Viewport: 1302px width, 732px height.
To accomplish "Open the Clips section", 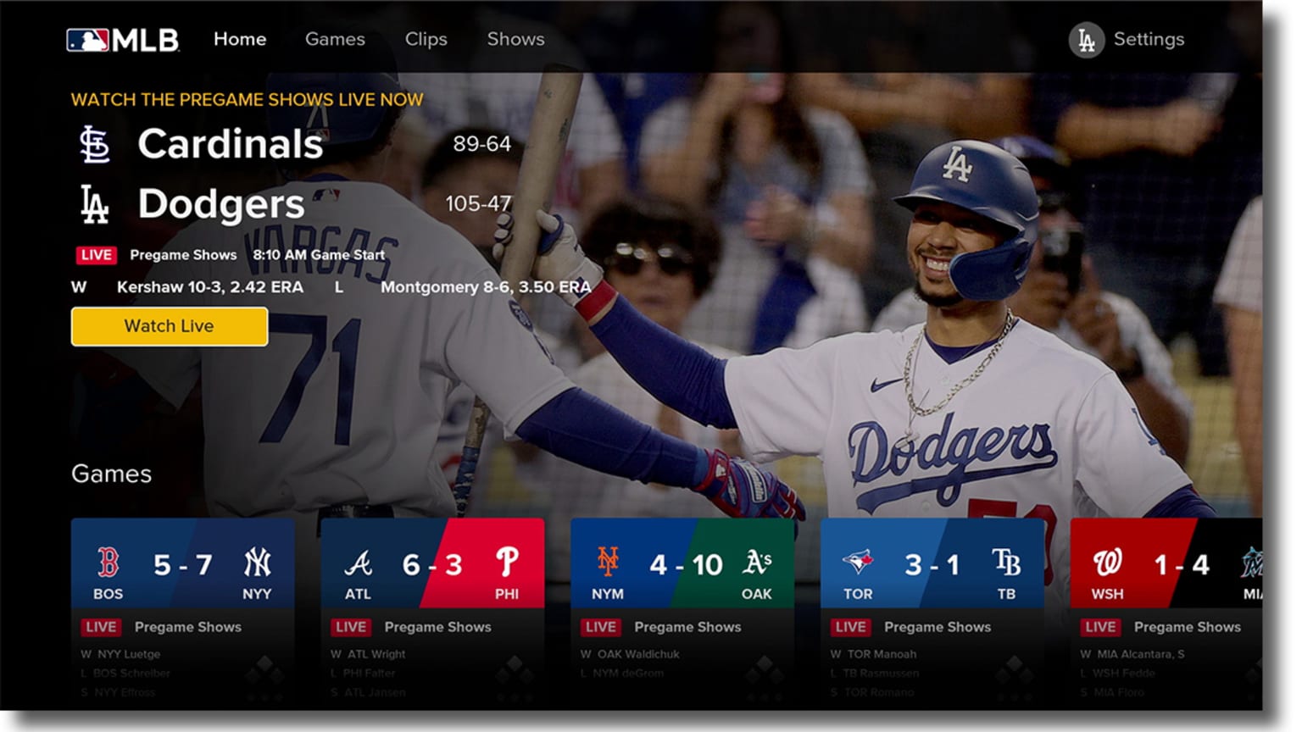I will [x=426, y=39].
